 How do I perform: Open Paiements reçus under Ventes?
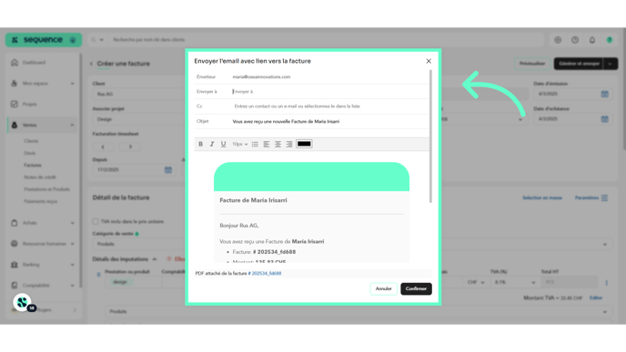(x=40, y=202)
